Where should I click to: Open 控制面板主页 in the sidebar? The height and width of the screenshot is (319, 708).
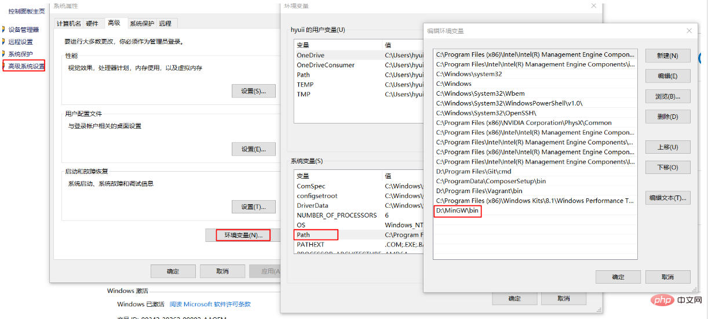(x=27, y=11)
